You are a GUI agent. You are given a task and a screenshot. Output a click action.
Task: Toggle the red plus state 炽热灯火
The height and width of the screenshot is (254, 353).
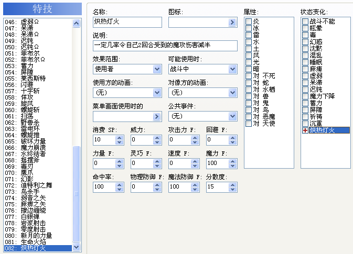(305, 130)
